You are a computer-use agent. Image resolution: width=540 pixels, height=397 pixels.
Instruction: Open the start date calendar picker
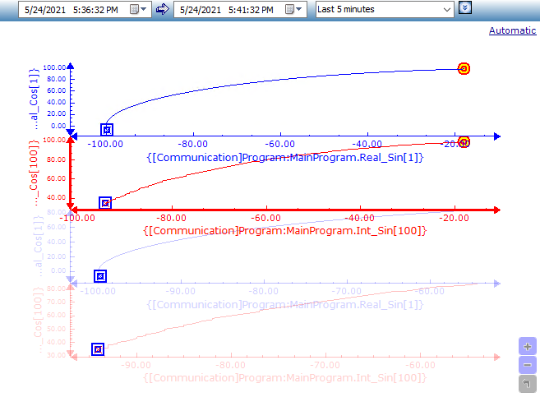(139, 9)
